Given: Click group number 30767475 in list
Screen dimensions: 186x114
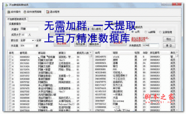Looking at the screenshot, I should tap(24, 88).
